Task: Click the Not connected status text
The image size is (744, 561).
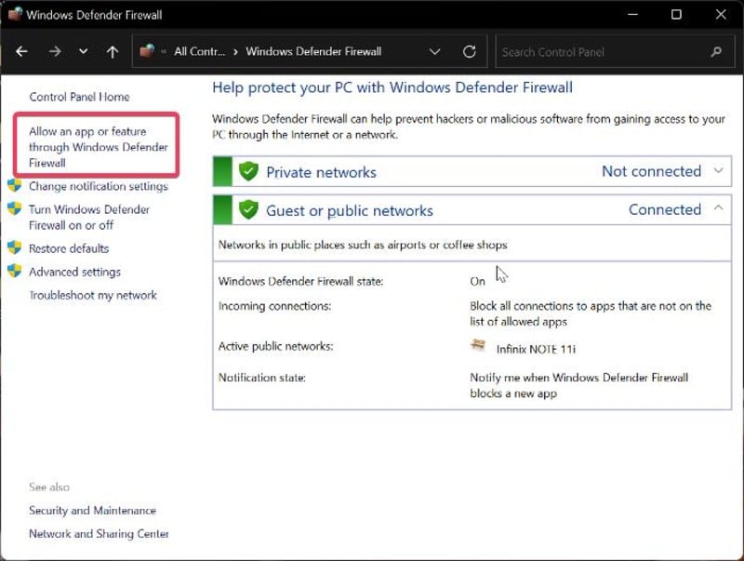Action: coord(652,171)
